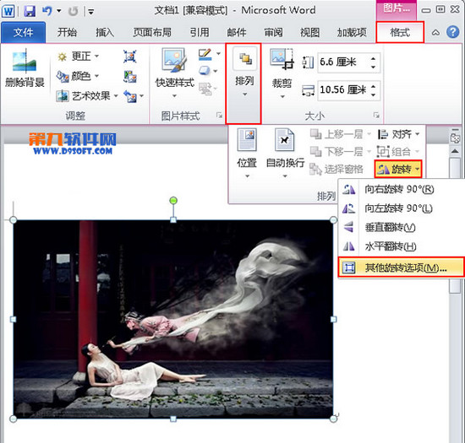This screenshot has width=465, height=443.
Task: Open 大小 size dialog launcher
Action: (376, 115)
